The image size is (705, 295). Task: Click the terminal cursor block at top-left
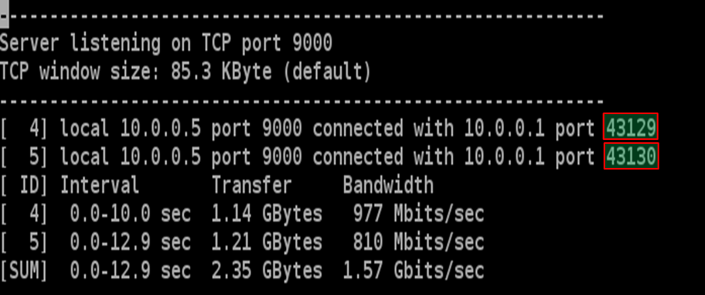click(4, 16)
